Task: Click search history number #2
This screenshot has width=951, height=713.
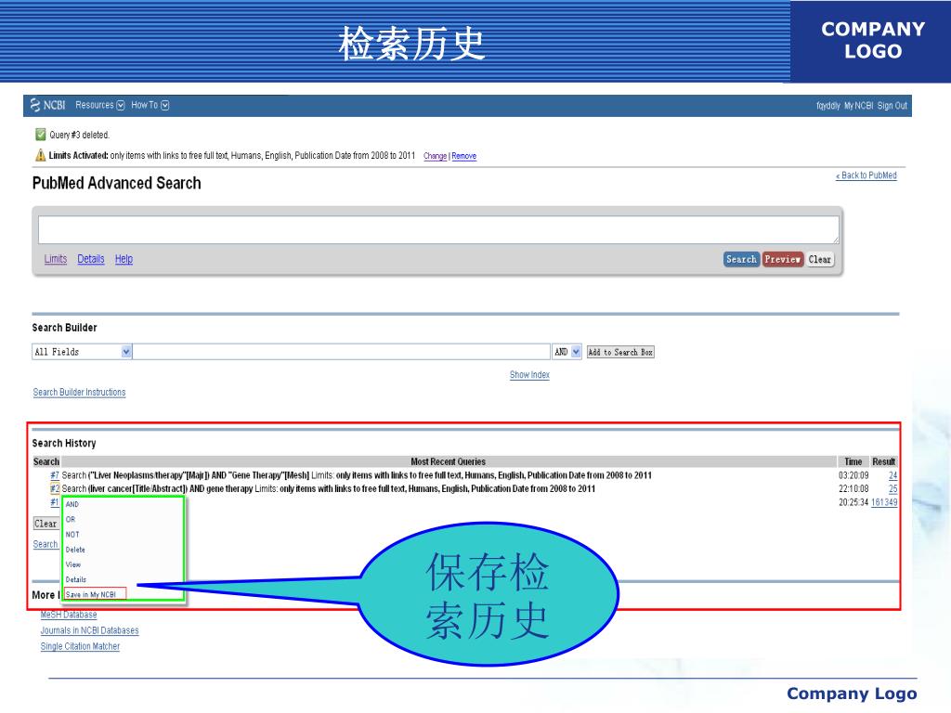Action: pos(55,488)
